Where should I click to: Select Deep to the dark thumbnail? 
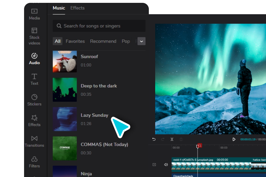pos(65,90)
